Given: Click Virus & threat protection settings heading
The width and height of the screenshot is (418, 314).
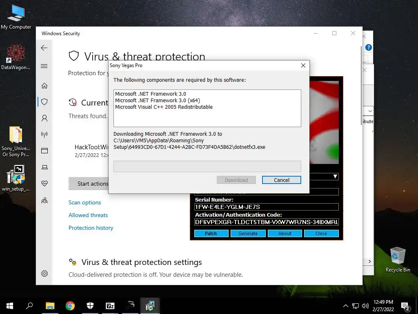Looking at the screenshot, I should (x=142, y=262).
